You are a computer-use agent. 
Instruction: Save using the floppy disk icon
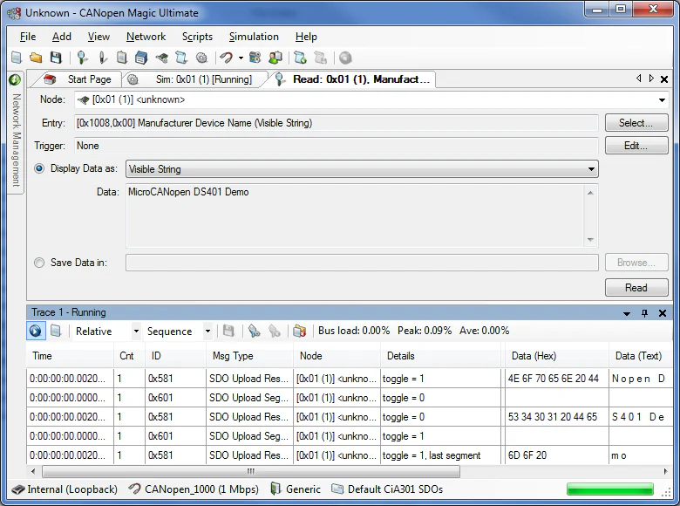tap(56, 58)
